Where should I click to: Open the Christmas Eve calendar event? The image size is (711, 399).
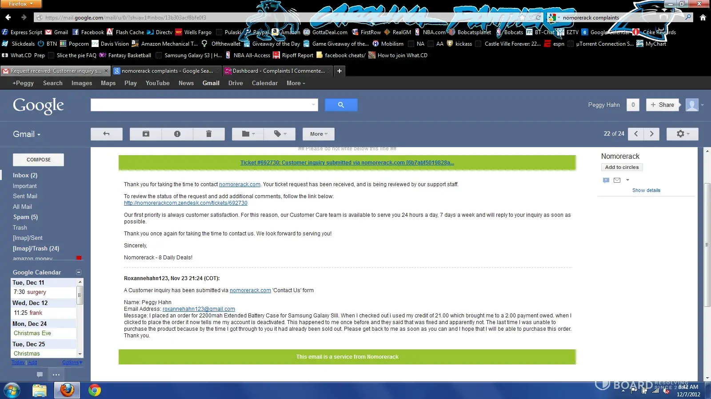tap(32, 333)
